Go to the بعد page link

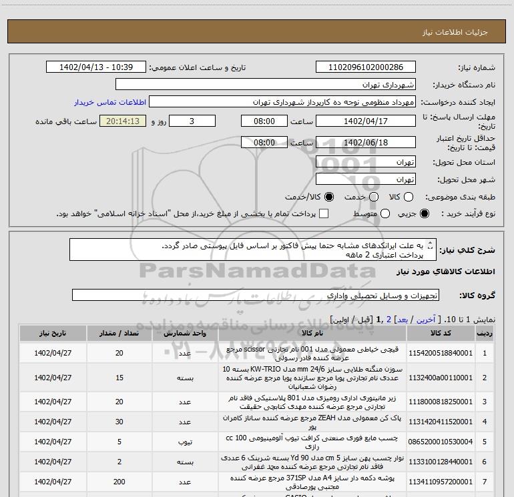(x=403, y=320)
